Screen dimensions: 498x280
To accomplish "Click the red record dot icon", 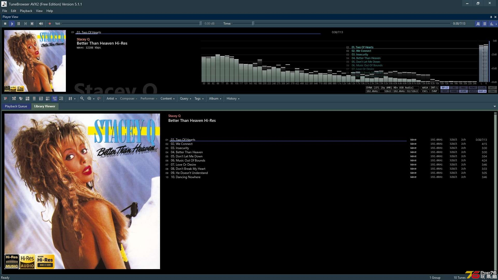I will [x=50, y=24].
